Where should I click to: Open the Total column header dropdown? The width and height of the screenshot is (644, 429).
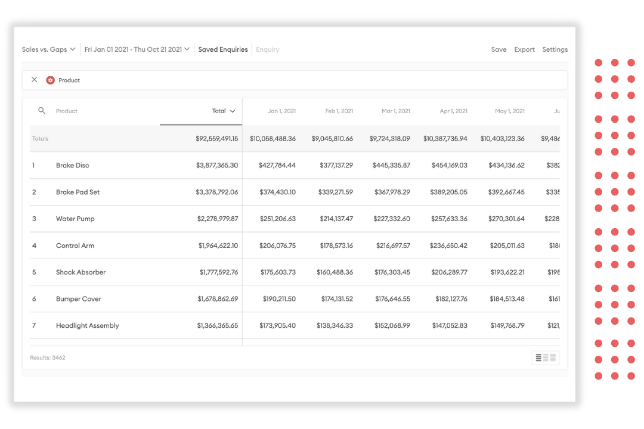coord(224,111)
